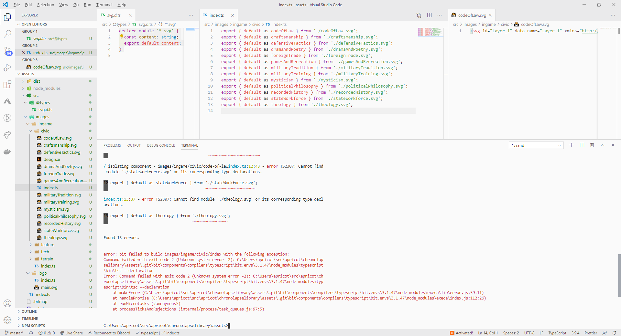621x336 pixels.
Task: Close index.ts in Open Editors list
Action: click(24, 53)
